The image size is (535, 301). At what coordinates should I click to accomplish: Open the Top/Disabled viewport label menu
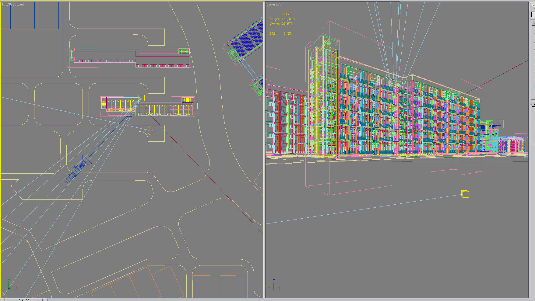[x=13, y=5]
